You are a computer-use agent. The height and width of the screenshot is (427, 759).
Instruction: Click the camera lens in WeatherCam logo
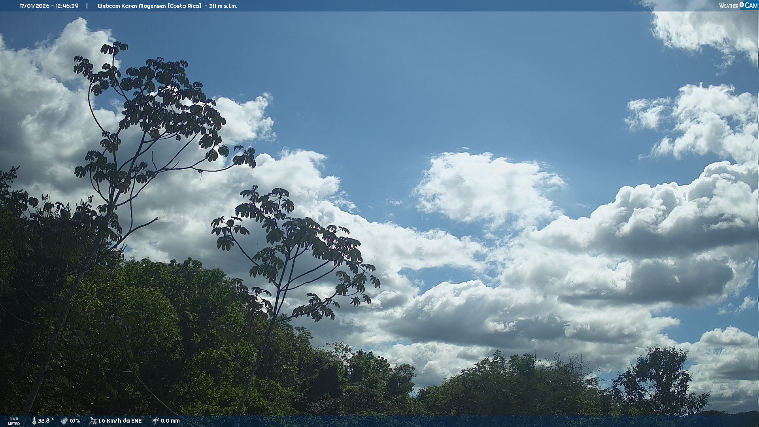tap(742, 5)
